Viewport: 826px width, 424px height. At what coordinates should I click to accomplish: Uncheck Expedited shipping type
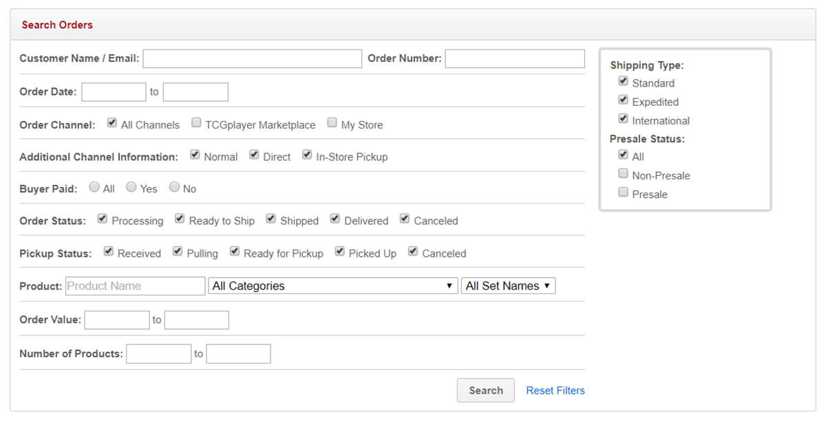624,100
